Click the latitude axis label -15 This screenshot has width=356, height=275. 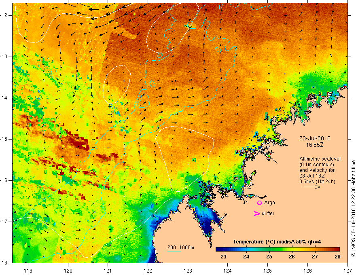click(x=4, y=139)
